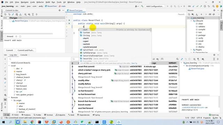223x125 pixels.
Task: Select bug_branch in Local branches
Action: (21, 74)
